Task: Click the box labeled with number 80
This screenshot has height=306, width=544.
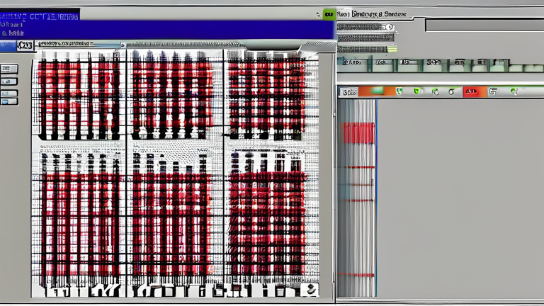Action: pos(348,92)
